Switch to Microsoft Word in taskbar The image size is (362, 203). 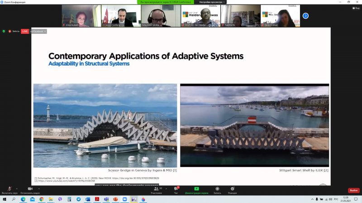[x=88, y=199]
